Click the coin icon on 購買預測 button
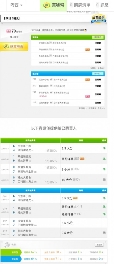 tap(6, 46)
